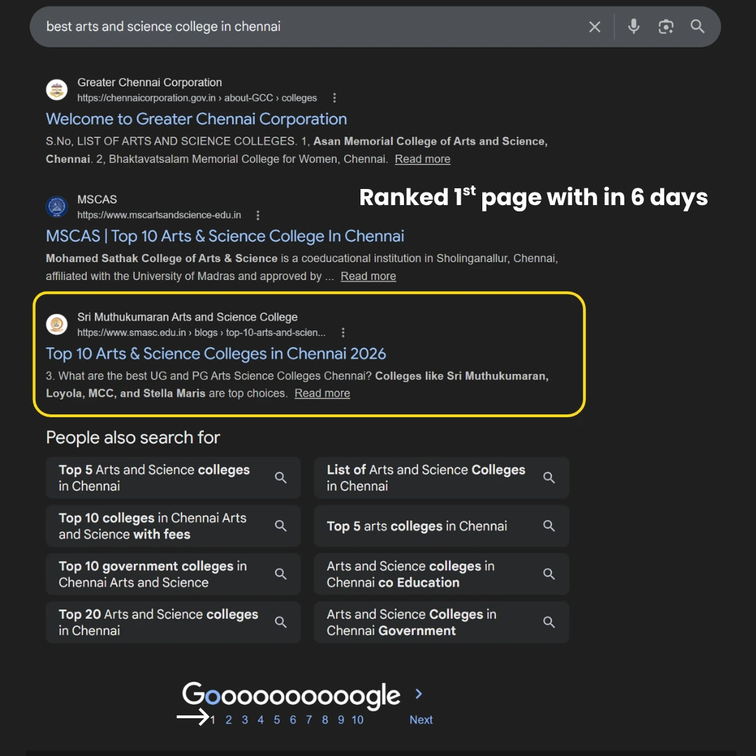Click the pagination next chevron arrow

pyautogui.click(x=419, y=694)
